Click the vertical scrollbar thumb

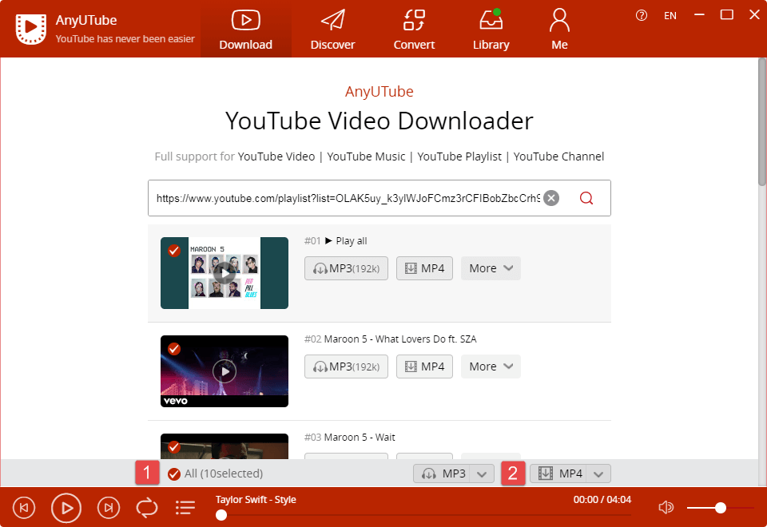point(762,121)
